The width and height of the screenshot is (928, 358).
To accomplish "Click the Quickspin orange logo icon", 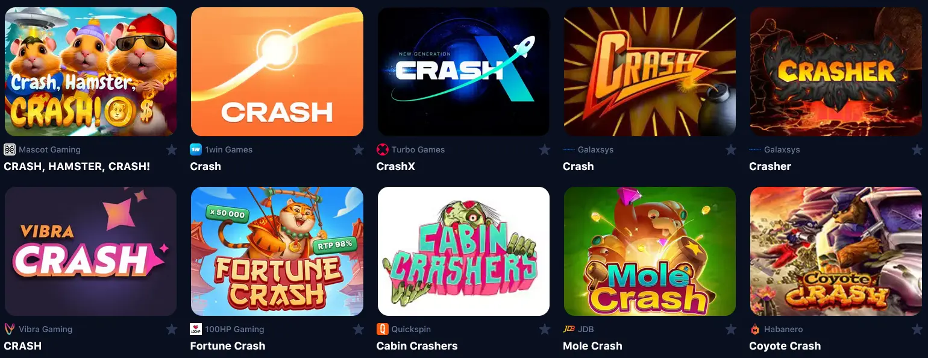I will (382, 329).
